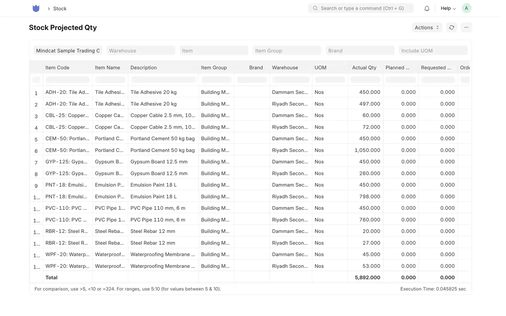This screenshot has width=506, height=316.
Task: Click Actual Qty value 798.000
Action: tap(370, 197)
